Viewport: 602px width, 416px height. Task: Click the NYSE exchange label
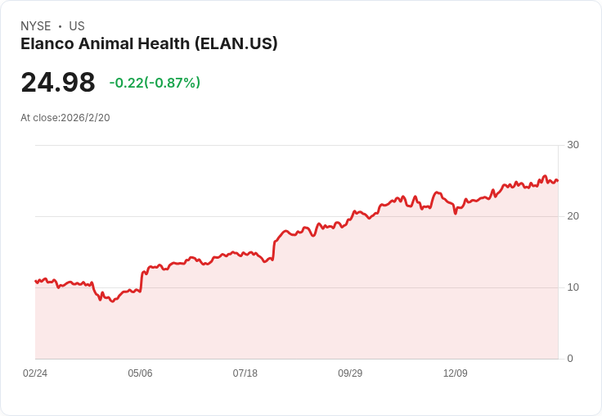pyautogui.click(x=35, y=26)
